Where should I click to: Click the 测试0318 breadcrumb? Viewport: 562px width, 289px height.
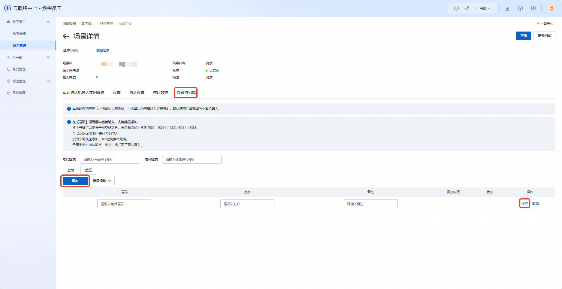(x=69, y=23)
